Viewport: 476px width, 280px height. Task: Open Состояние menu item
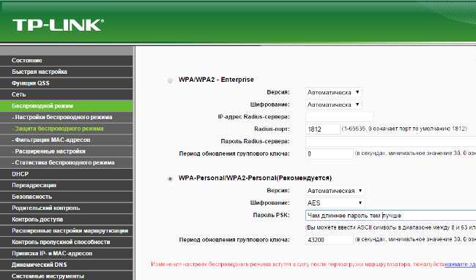[66, 61]
